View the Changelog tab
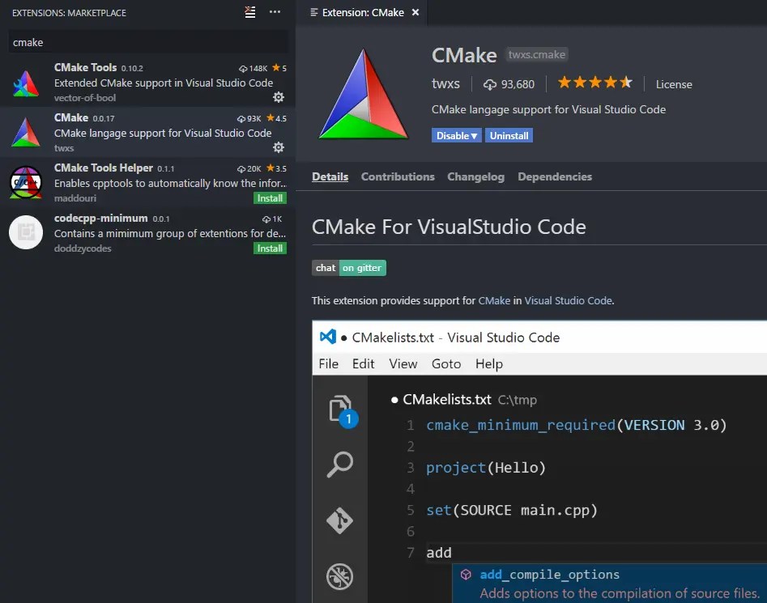The image size is (767, 603). tap(475, 176)
